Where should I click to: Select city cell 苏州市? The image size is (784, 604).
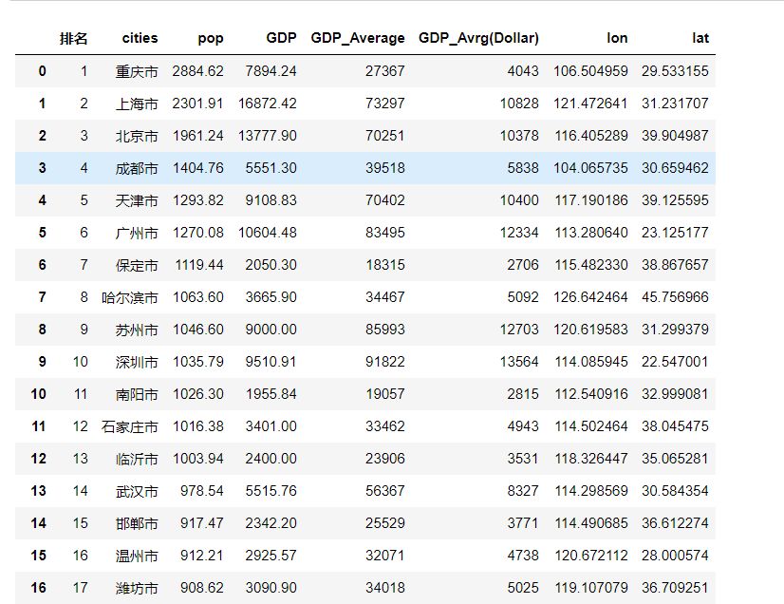(x=137, y=330)
